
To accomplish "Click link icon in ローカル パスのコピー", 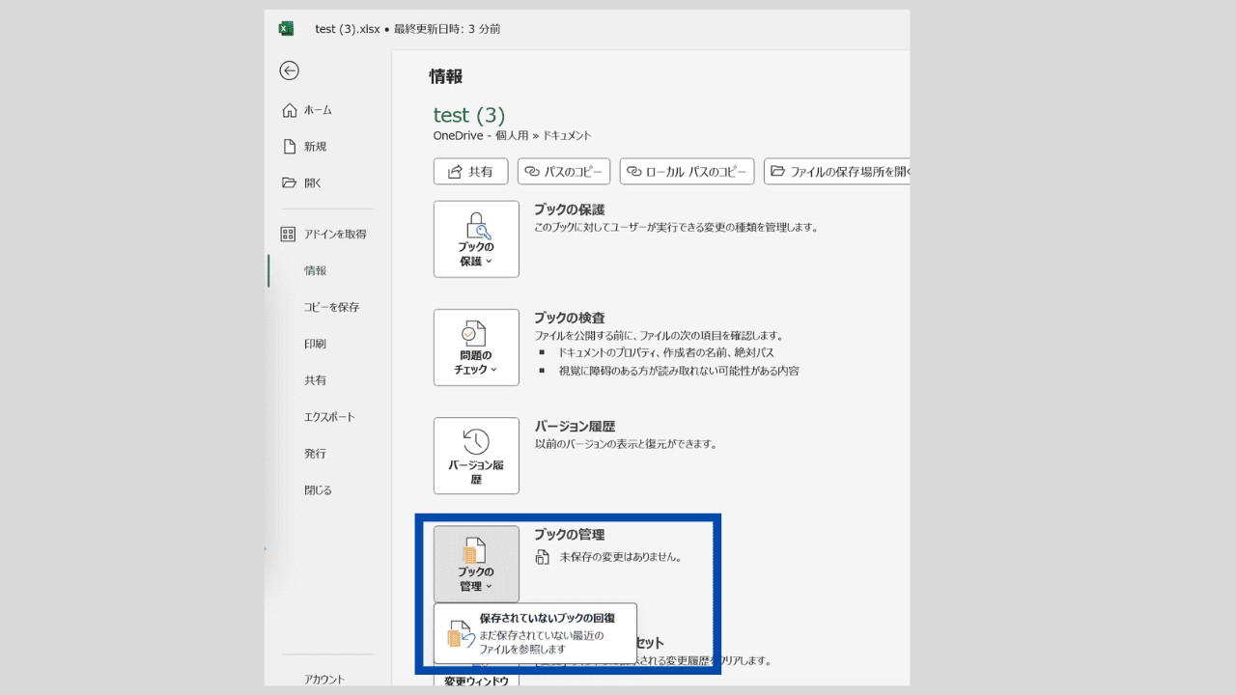I will click(634, 172).
